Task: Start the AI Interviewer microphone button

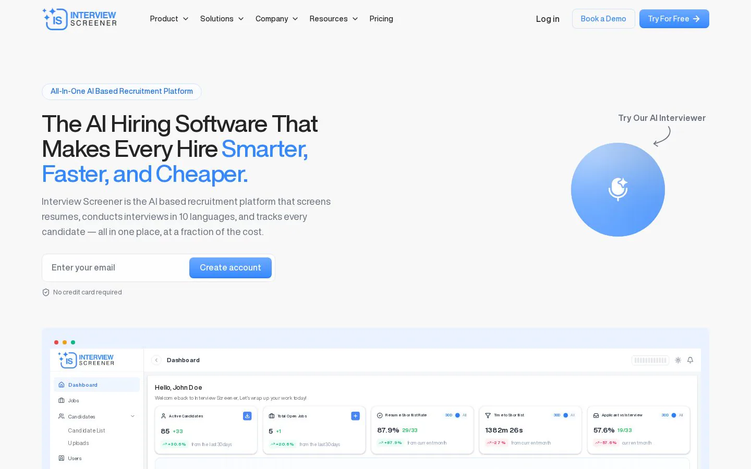Action: [x=618, y=190]
